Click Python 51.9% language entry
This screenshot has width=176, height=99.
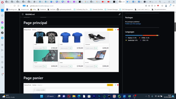(131, 38)
